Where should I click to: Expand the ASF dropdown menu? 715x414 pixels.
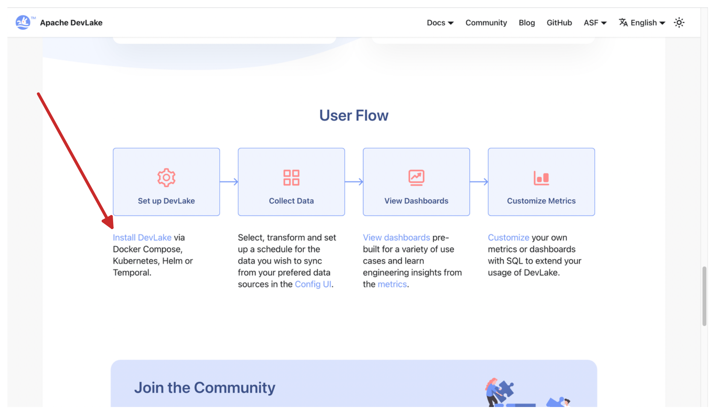coord(595,23)
